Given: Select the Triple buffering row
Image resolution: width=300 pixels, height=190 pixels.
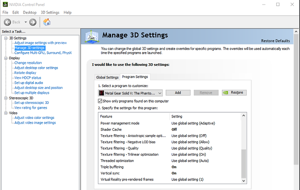Looking at the screenshot, I should coord(170,167).
